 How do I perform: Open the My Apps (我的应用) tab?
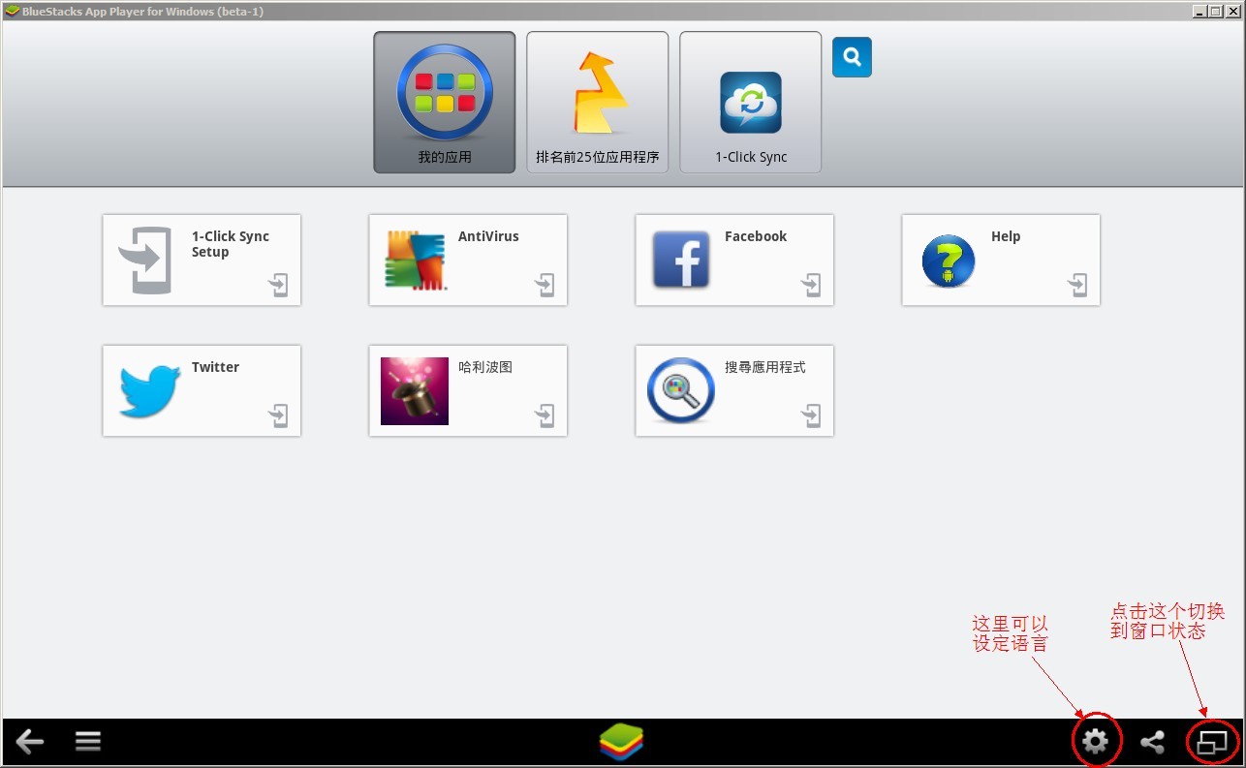[x=445, y=103]
